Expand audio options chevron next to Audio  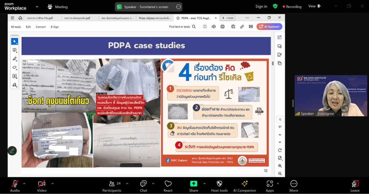pyautogui.click(x=24, y=184)
